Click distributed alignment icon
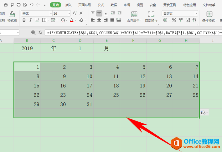Image resolution: width=222 pixels, height=152 pixels. (x=119, y=20)
